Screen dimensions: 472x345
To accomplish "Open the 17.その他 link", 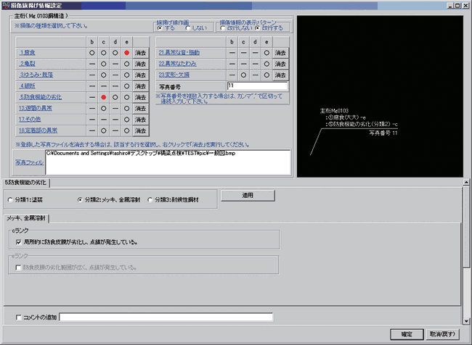I will tap(30, 120).
